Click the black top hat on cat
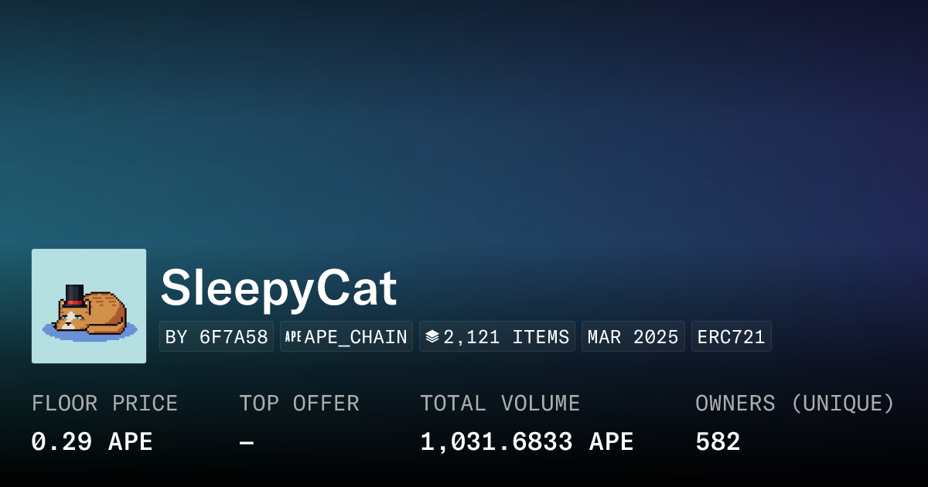Screen dimensions: 928x487 coord(74,295)
